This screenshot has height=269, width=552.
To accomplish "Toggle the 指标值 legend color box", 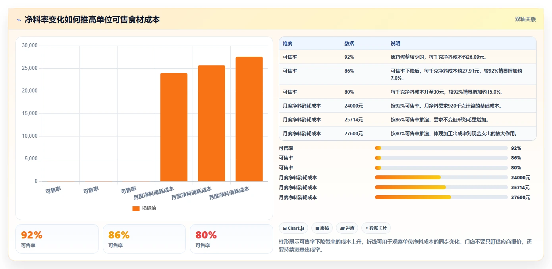I will [x=136, y=208].
